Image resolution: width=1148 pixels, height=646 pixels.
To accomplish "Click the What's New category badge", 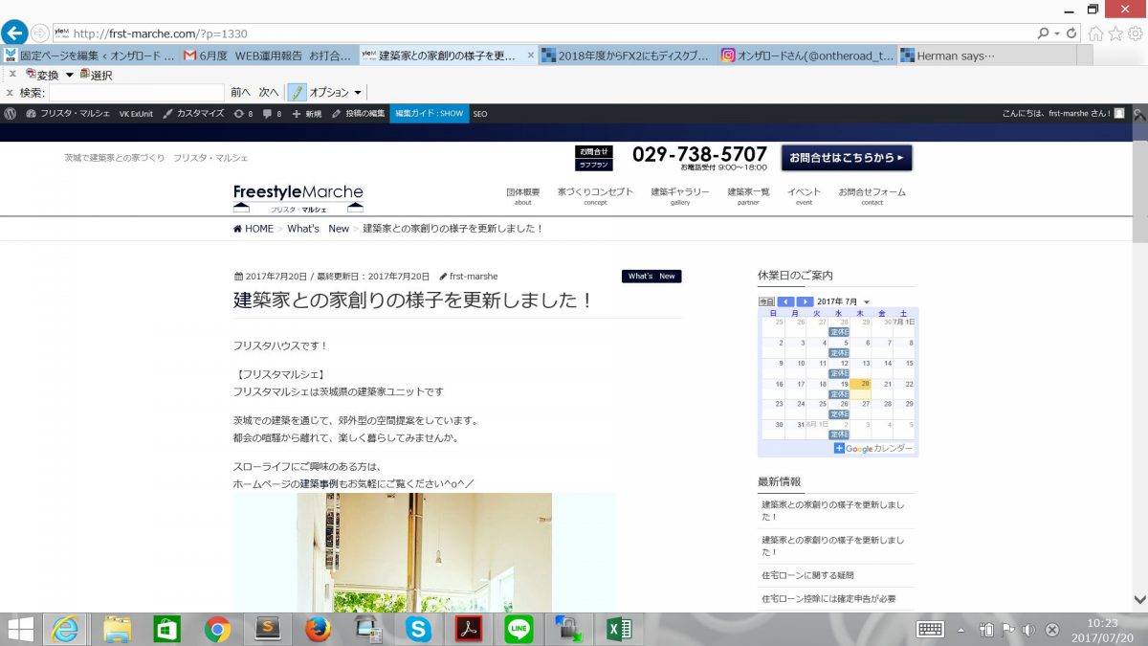I will [x=651, y=277].
